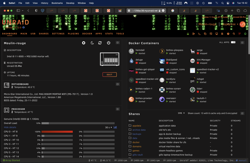Click version info icon beside 6.12.0
This screenshot has height=163, width=250.
23,27
